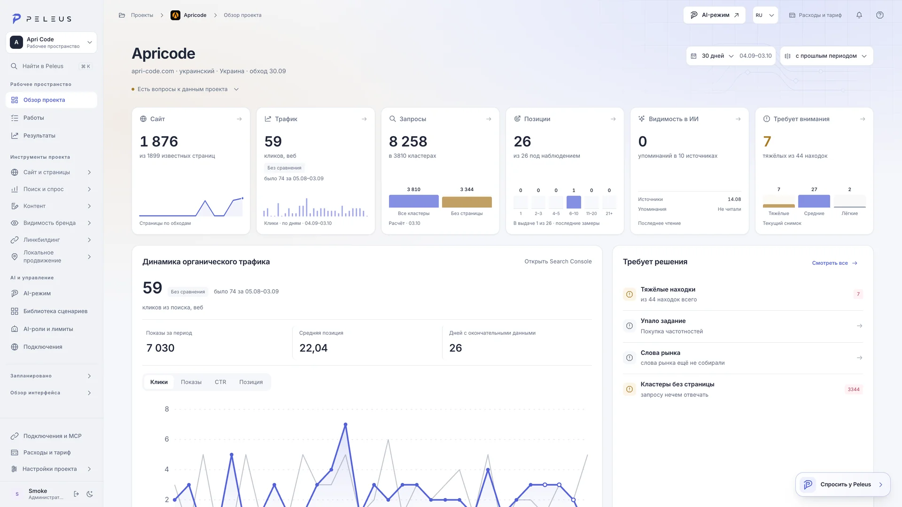
Task: Open the Трафик card arrow
Action: tap(364, 119)
